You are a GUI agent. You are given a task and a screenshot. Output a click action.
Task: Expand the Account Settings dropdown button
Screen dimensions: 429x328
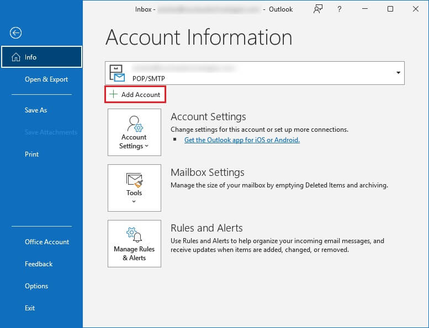pos(134,132)
